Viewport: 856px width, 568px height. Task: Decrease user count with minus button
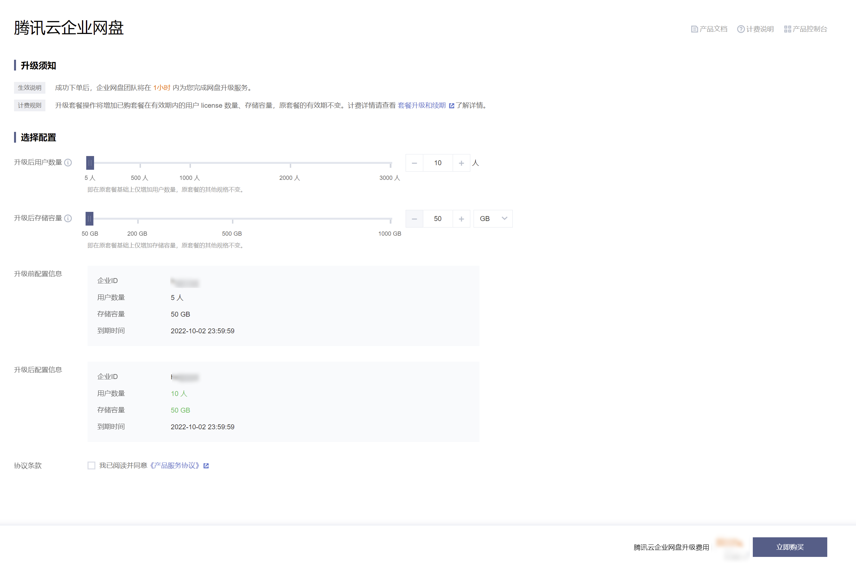414,163
